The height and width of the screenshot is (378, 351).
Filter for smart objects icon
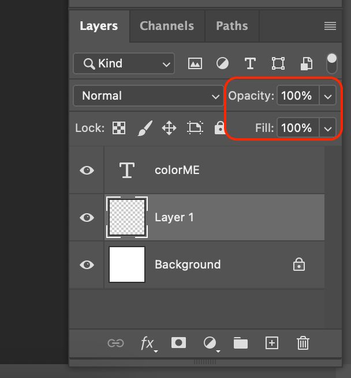pos(307,64)
